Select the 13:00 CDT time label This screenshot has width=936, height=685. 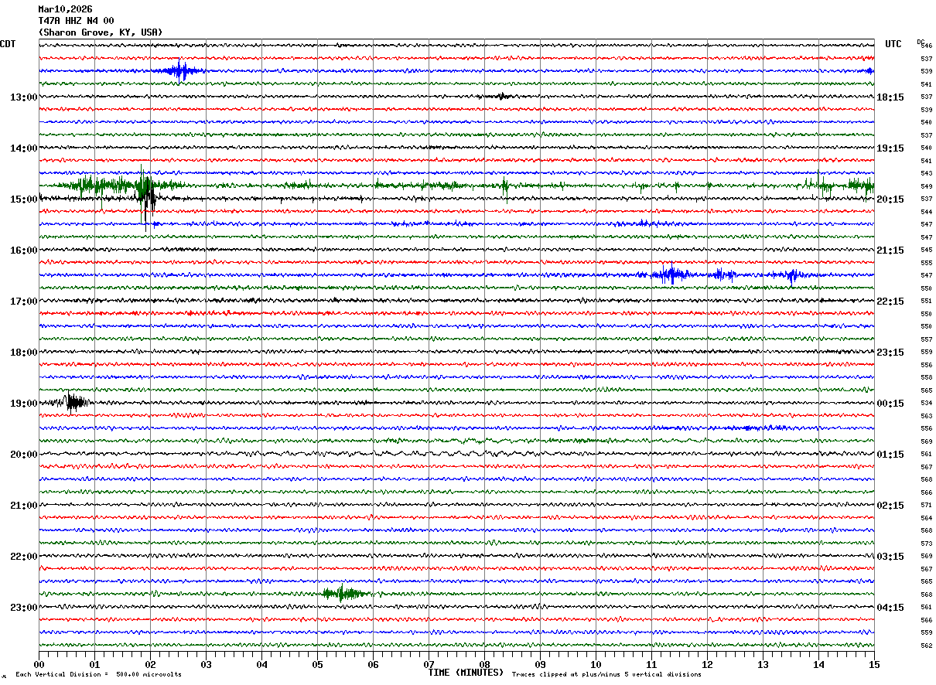(x=23, y=97)
